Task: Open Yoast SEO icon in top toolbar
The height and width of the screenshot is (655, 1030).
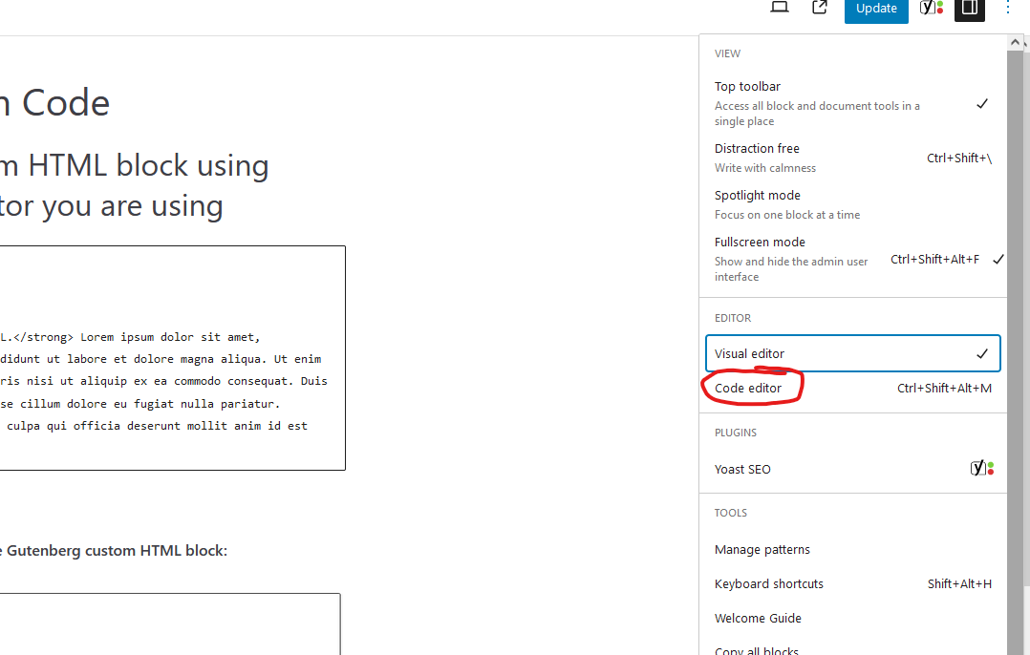Action: point(931,8)
